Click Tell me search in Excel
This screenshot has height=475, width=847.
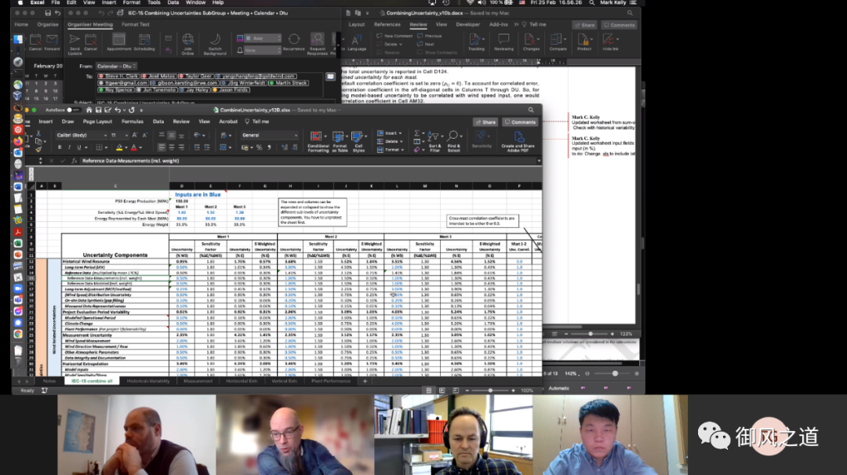point(257,122)
